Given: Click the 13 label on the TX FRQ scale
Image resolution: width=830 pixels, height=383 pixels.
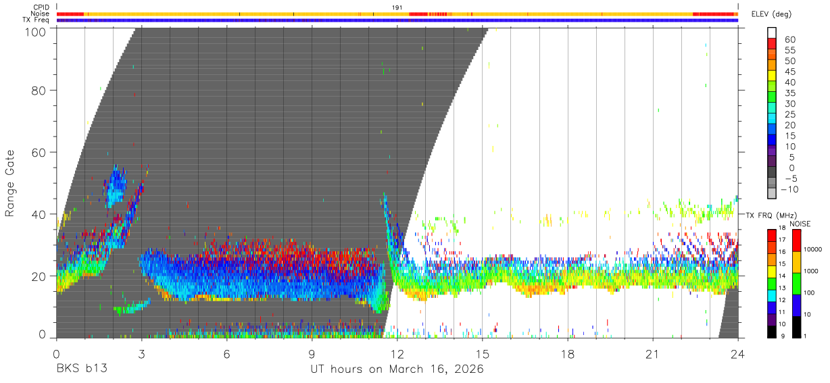Looking at the screenshot, I should pos(782,288).
